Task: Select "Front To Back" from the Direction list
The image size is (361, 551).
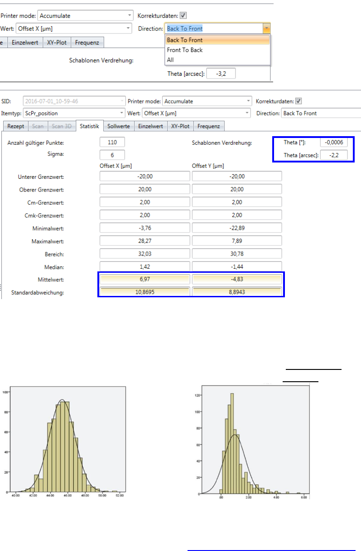Action: (185, 50)
